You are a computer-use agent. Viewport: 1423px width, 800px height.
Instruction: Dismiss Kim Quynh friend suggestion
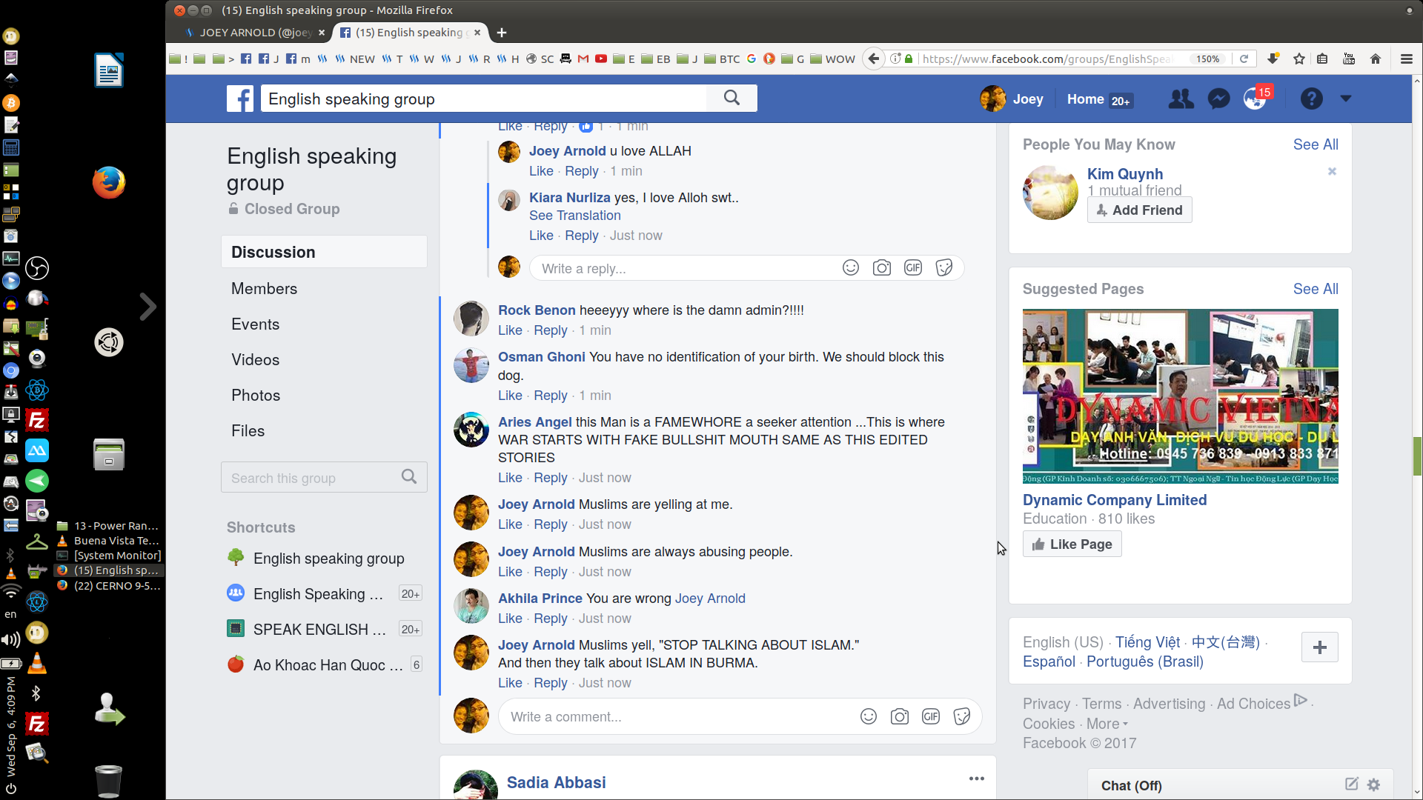(x=1332, y=171)
